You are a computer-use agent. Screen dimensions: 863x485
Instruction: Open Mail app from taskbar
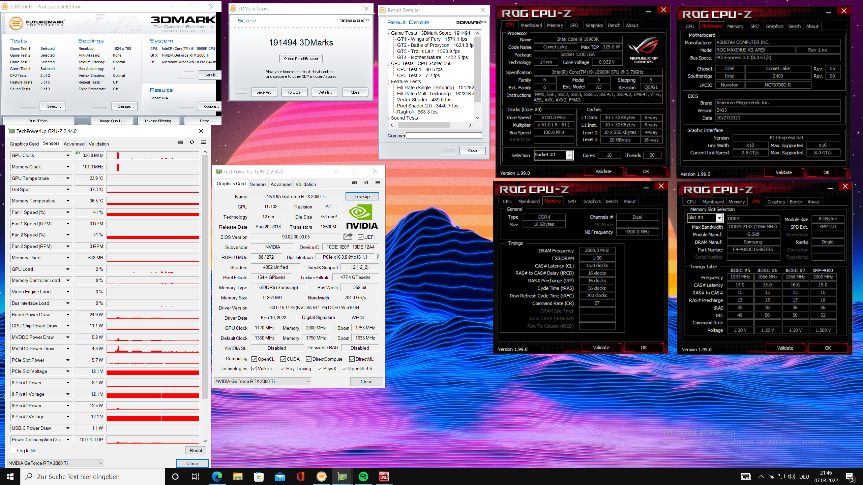click(x=280, y=477)
